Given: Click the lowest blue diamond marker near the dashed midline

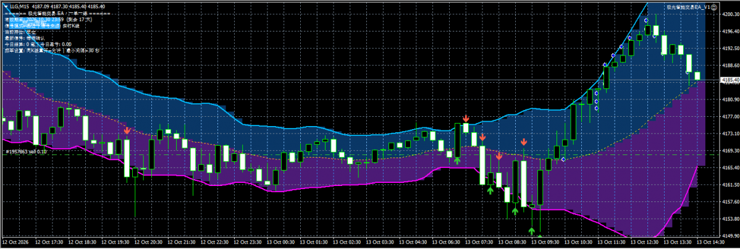Looking at the screenshot, I should click(563, 159).
